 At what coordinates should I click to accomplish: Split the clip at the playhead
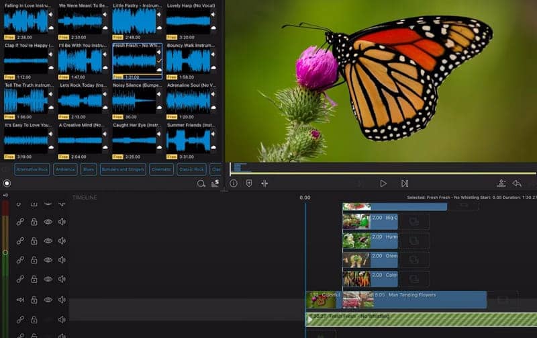pyautogui.click(x=264, y=183)
